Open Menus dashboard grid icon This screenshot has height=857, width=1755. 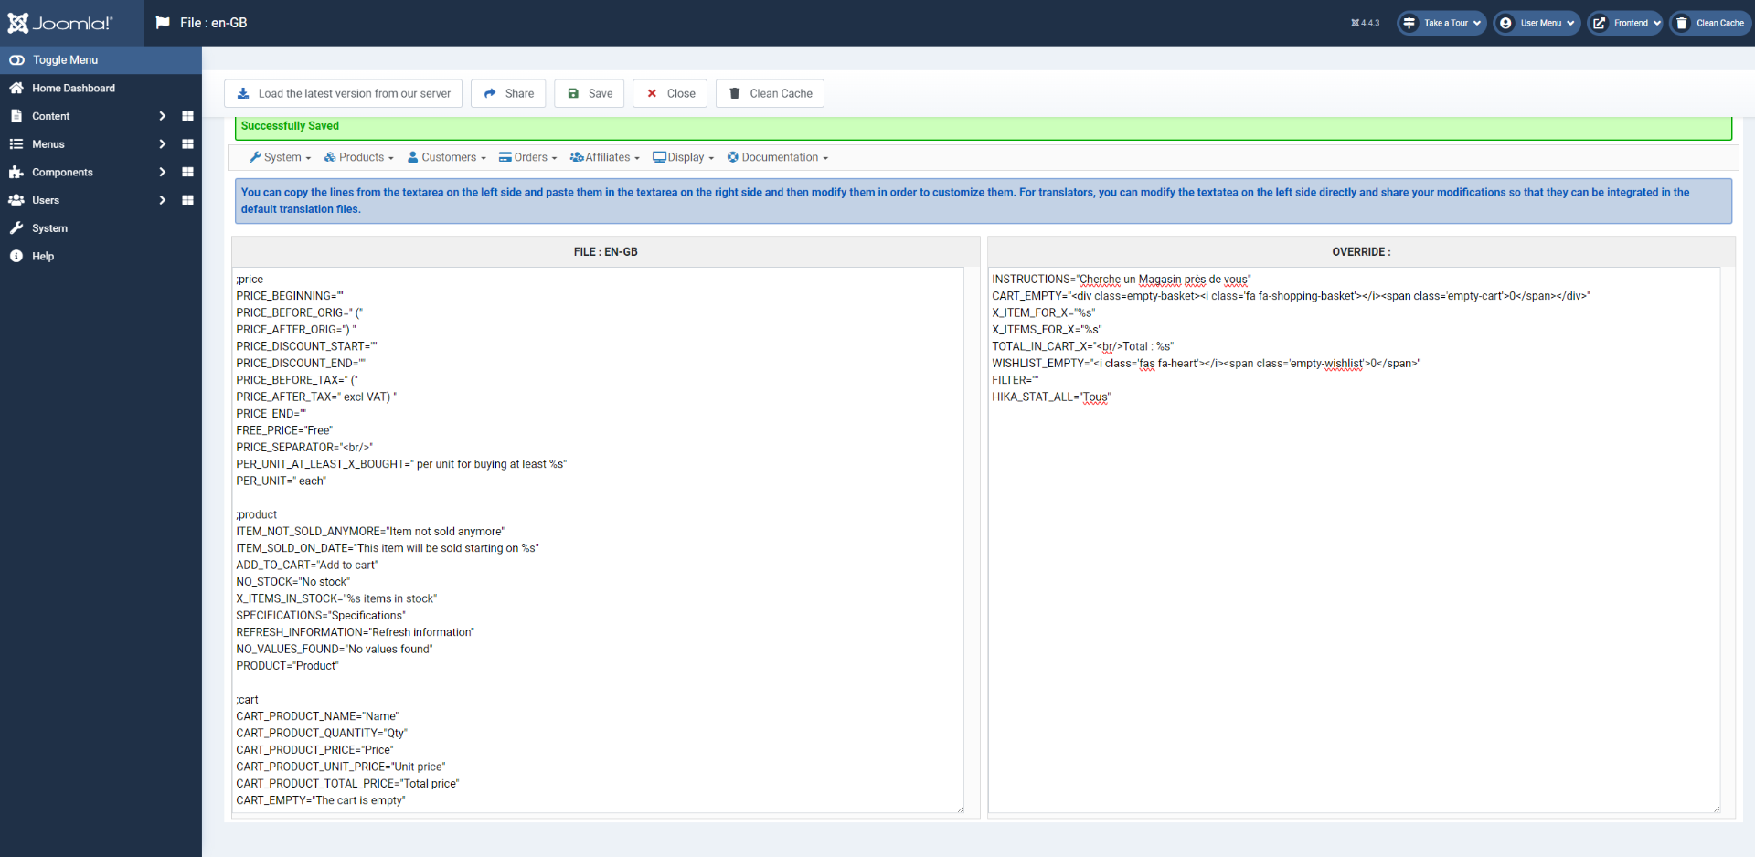coord(187,144)
